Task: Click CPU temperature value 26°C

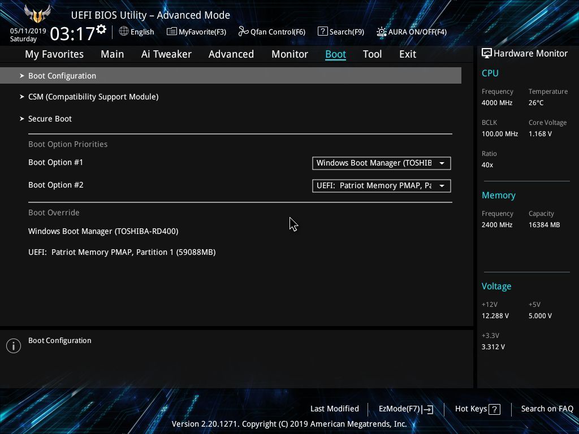Action: (536, 103)
